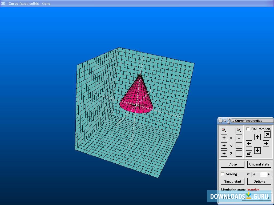Enable the Rel. rotation checkbox
The height and width of the screenshot is (205, 274).
(x=248, y=129)
